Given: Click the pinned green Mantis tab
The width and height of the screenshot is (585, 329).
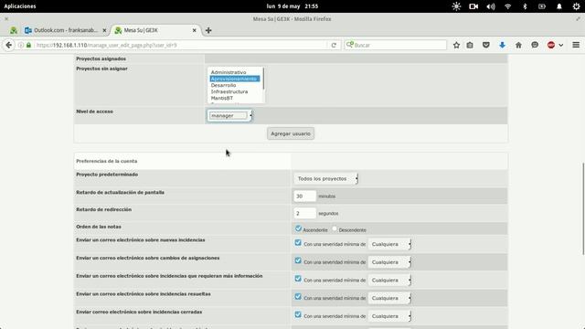Looking at the screenshot, I should point(14,30).
